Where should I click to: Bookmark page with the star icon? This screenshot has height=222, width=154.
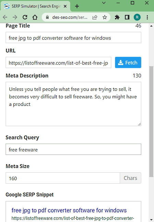click(105, 17)
